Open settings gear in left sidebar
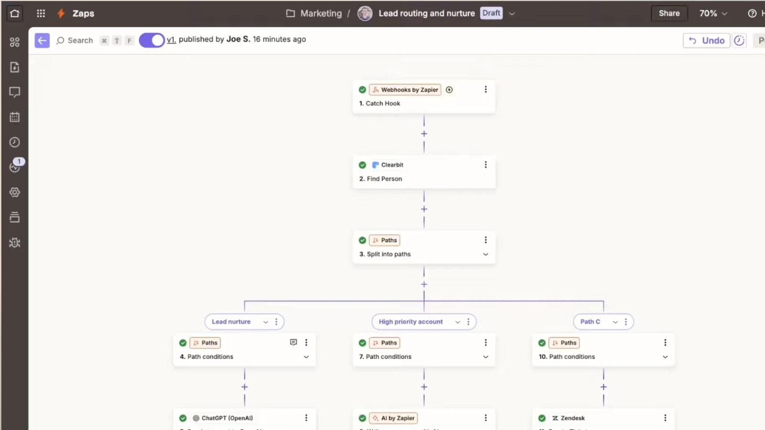Image resolution: width=765 pixels, height=430 pixels. click(x=15, y=192)
